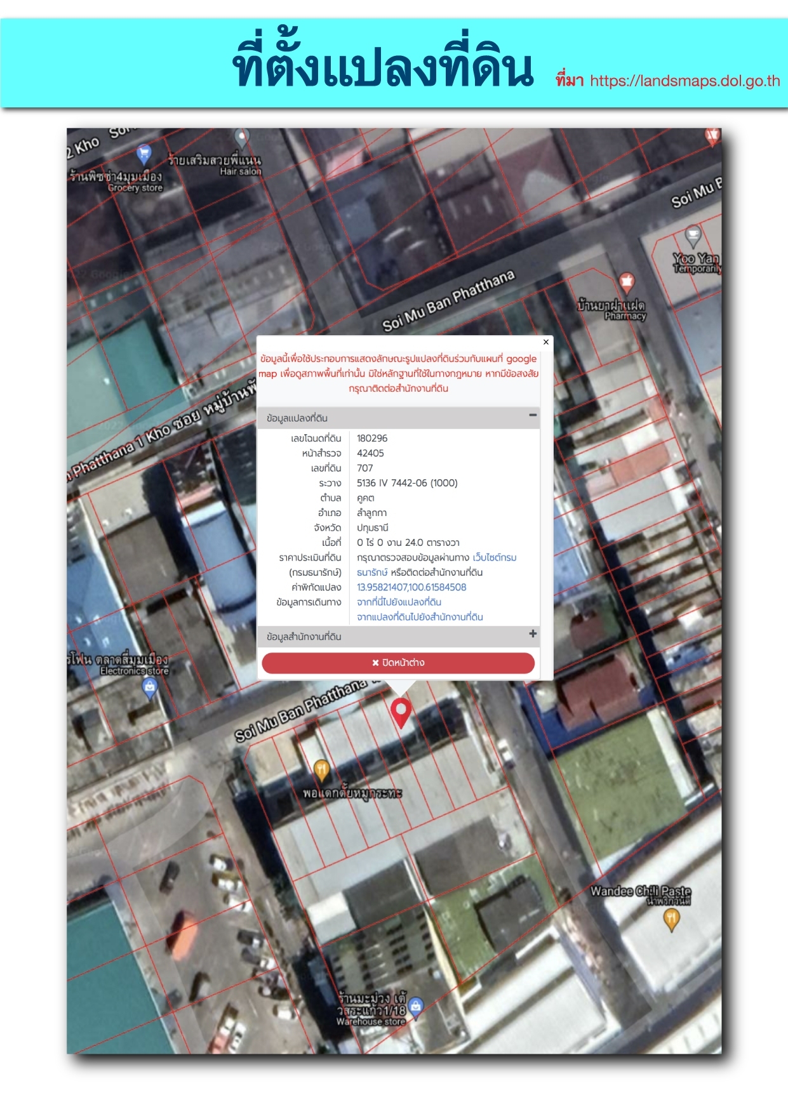Click the Grocery store shopping cart marker
This screenshot has width=788, height=1114.
(144, 154)
